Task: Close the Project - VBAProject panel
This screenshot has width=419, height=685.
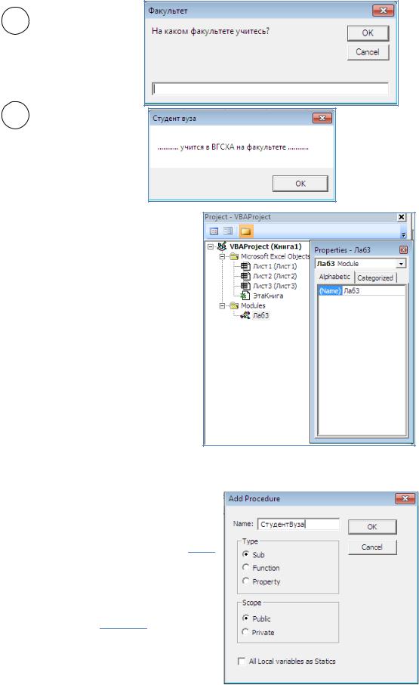Action: pyautogui.click(x=402, y=217)
